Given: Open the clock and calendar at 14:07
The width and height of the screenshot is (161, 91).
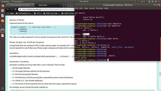Looking at the screenshot, I should click(x=84, y=2).
